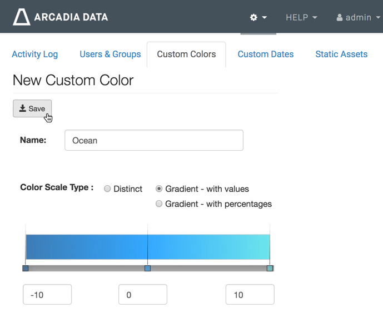This screenshot has height=317, width=383.
Task: Choose Gradient - with values option
Action: tap(160, 189)
